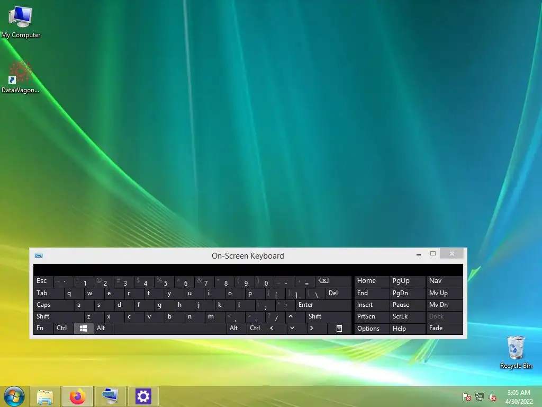Click the keyboard icon in title bar

[x=39, y=256]
